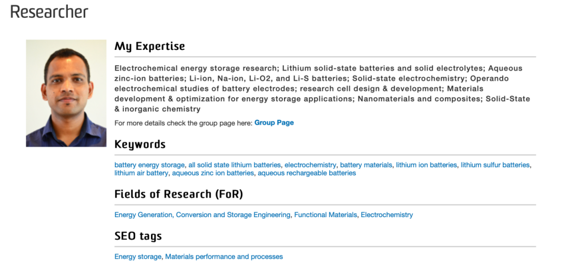
Task: Click the Keywords section heading
Action: 140,145
